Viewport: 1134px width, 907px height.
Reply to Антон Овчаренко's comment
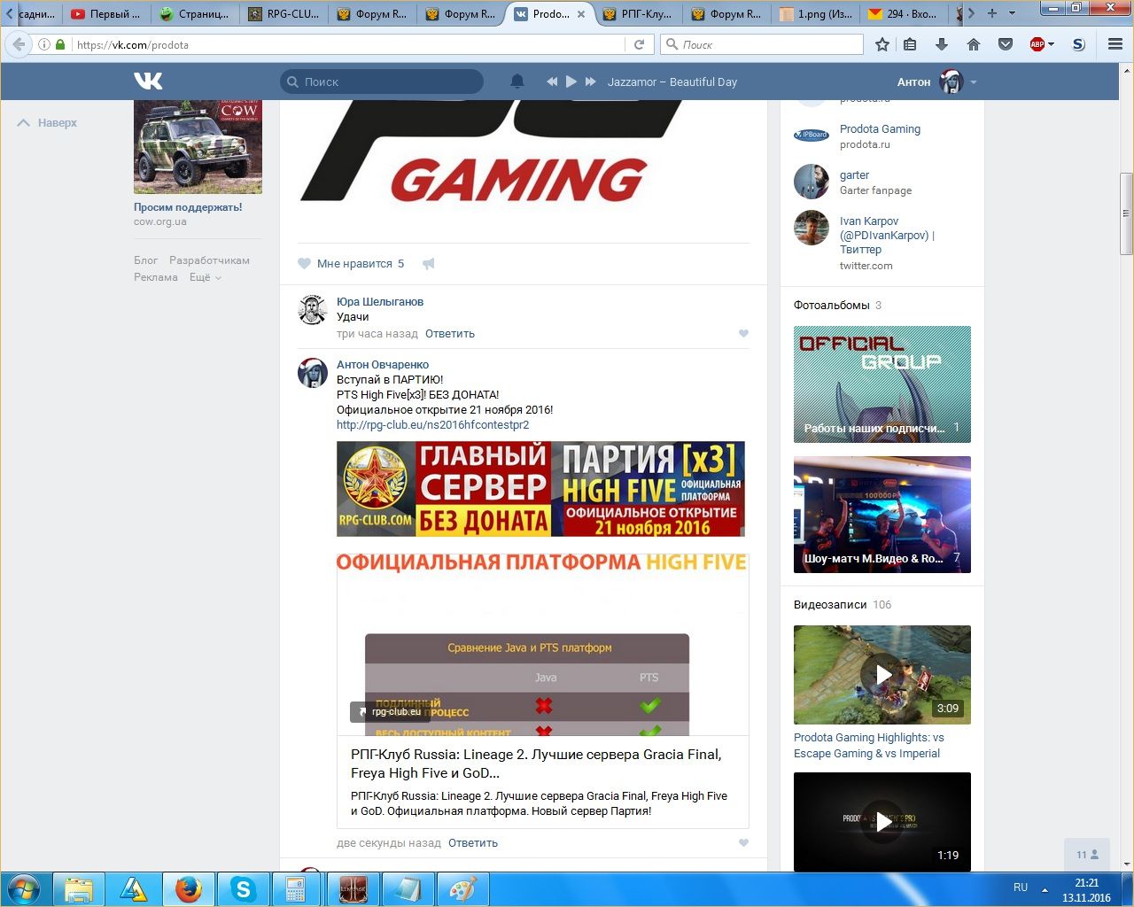(472, 843)
